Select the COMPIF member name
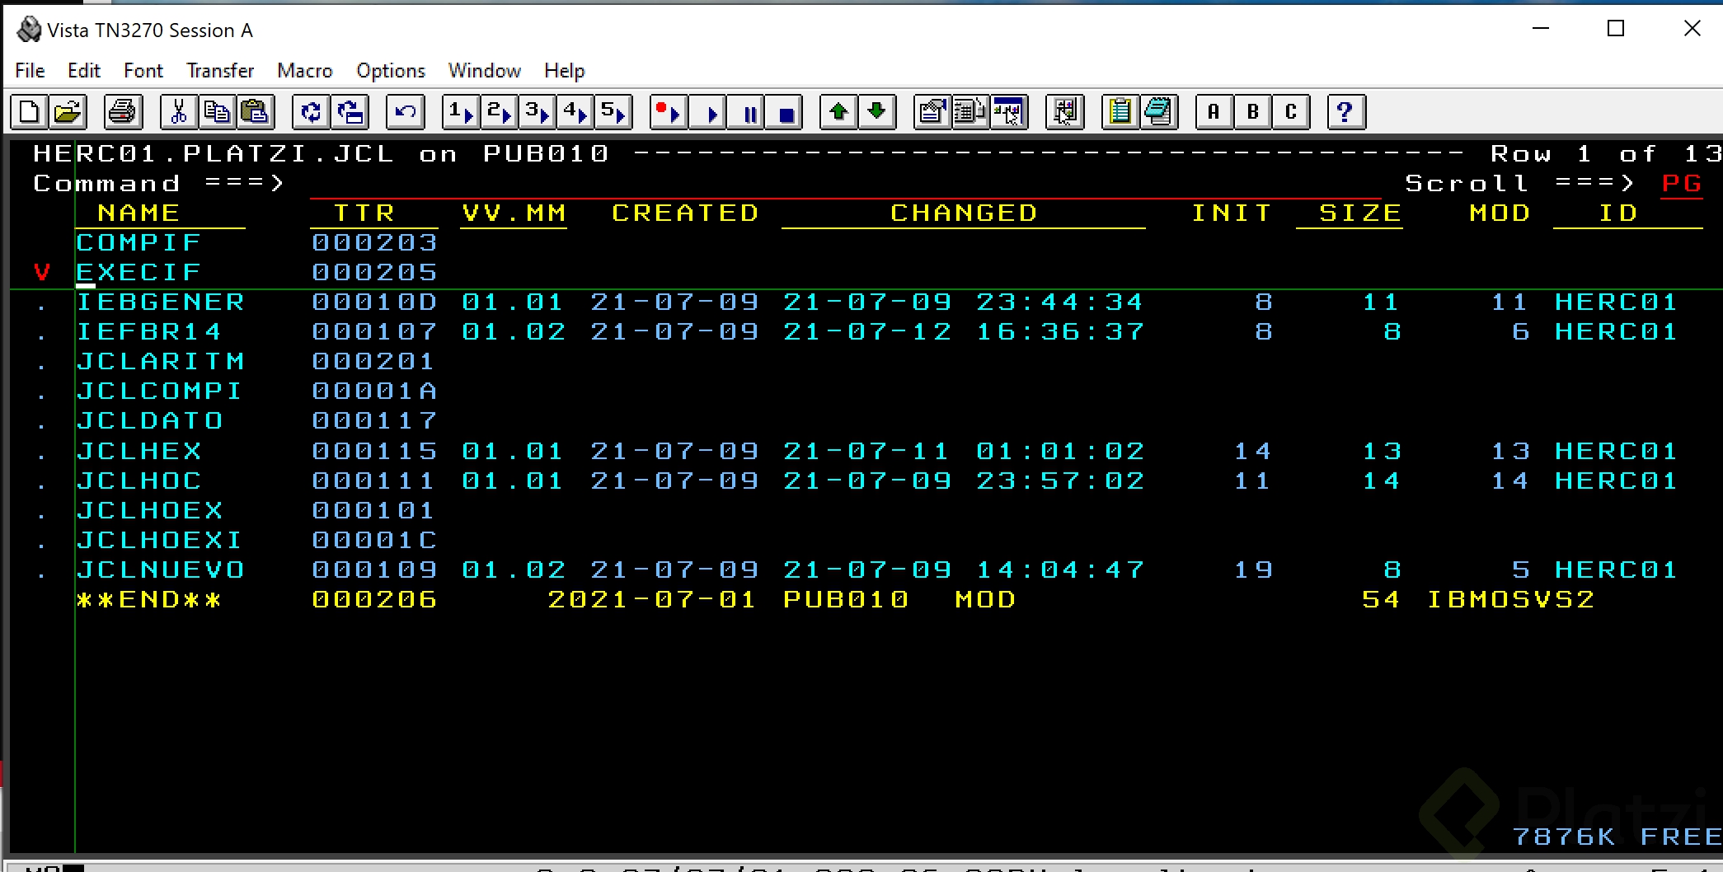Viewport: 1723px width, 872px height. (138, 242)
